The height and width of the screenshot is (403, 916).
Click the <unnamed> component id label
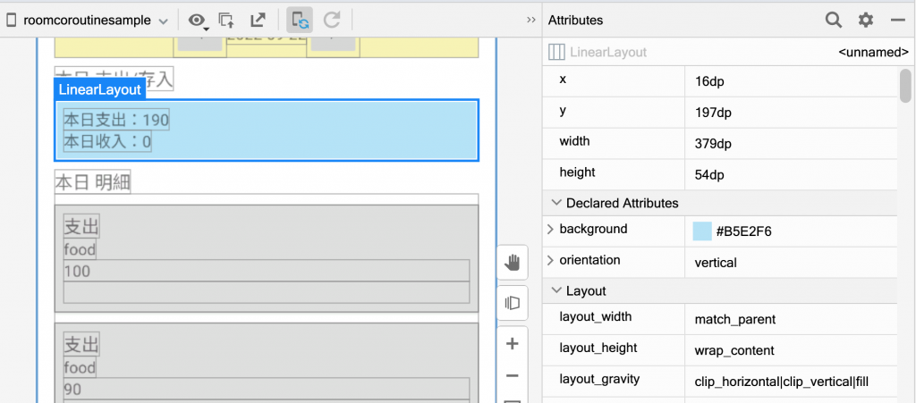pyautogui.click(x=873, y=53)
